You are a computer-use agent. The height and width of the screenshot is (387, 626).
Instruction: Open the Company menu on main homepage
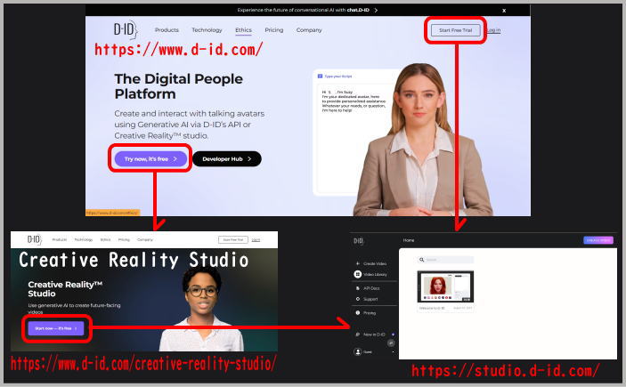[309, 30]
